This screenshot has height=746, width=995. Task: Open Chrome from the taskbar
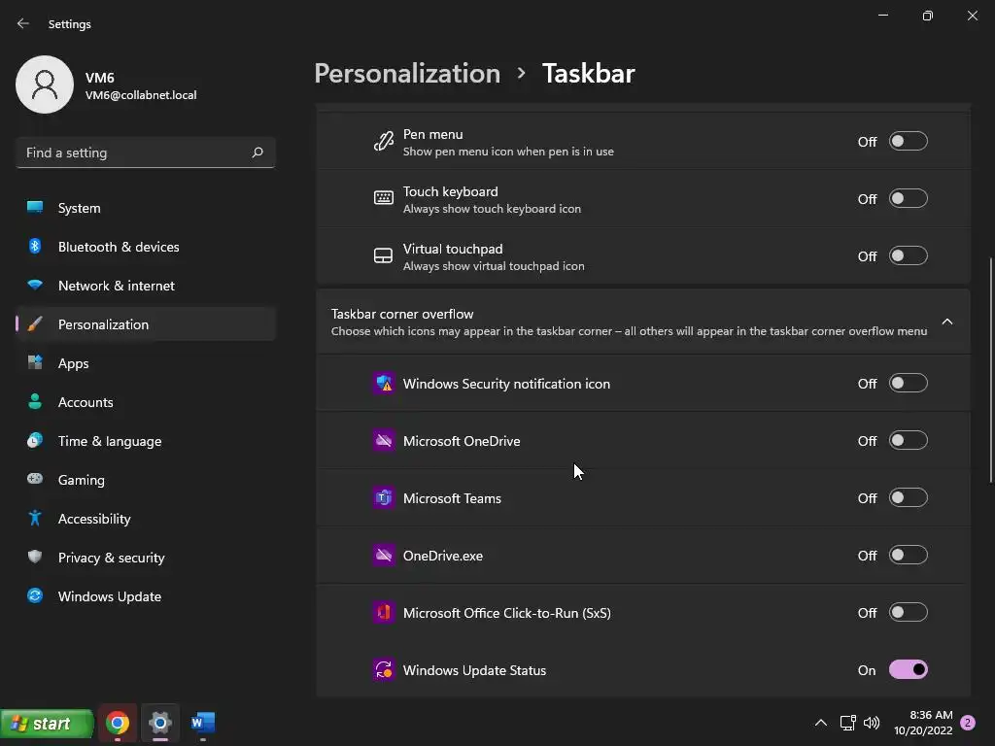(118, 723)
